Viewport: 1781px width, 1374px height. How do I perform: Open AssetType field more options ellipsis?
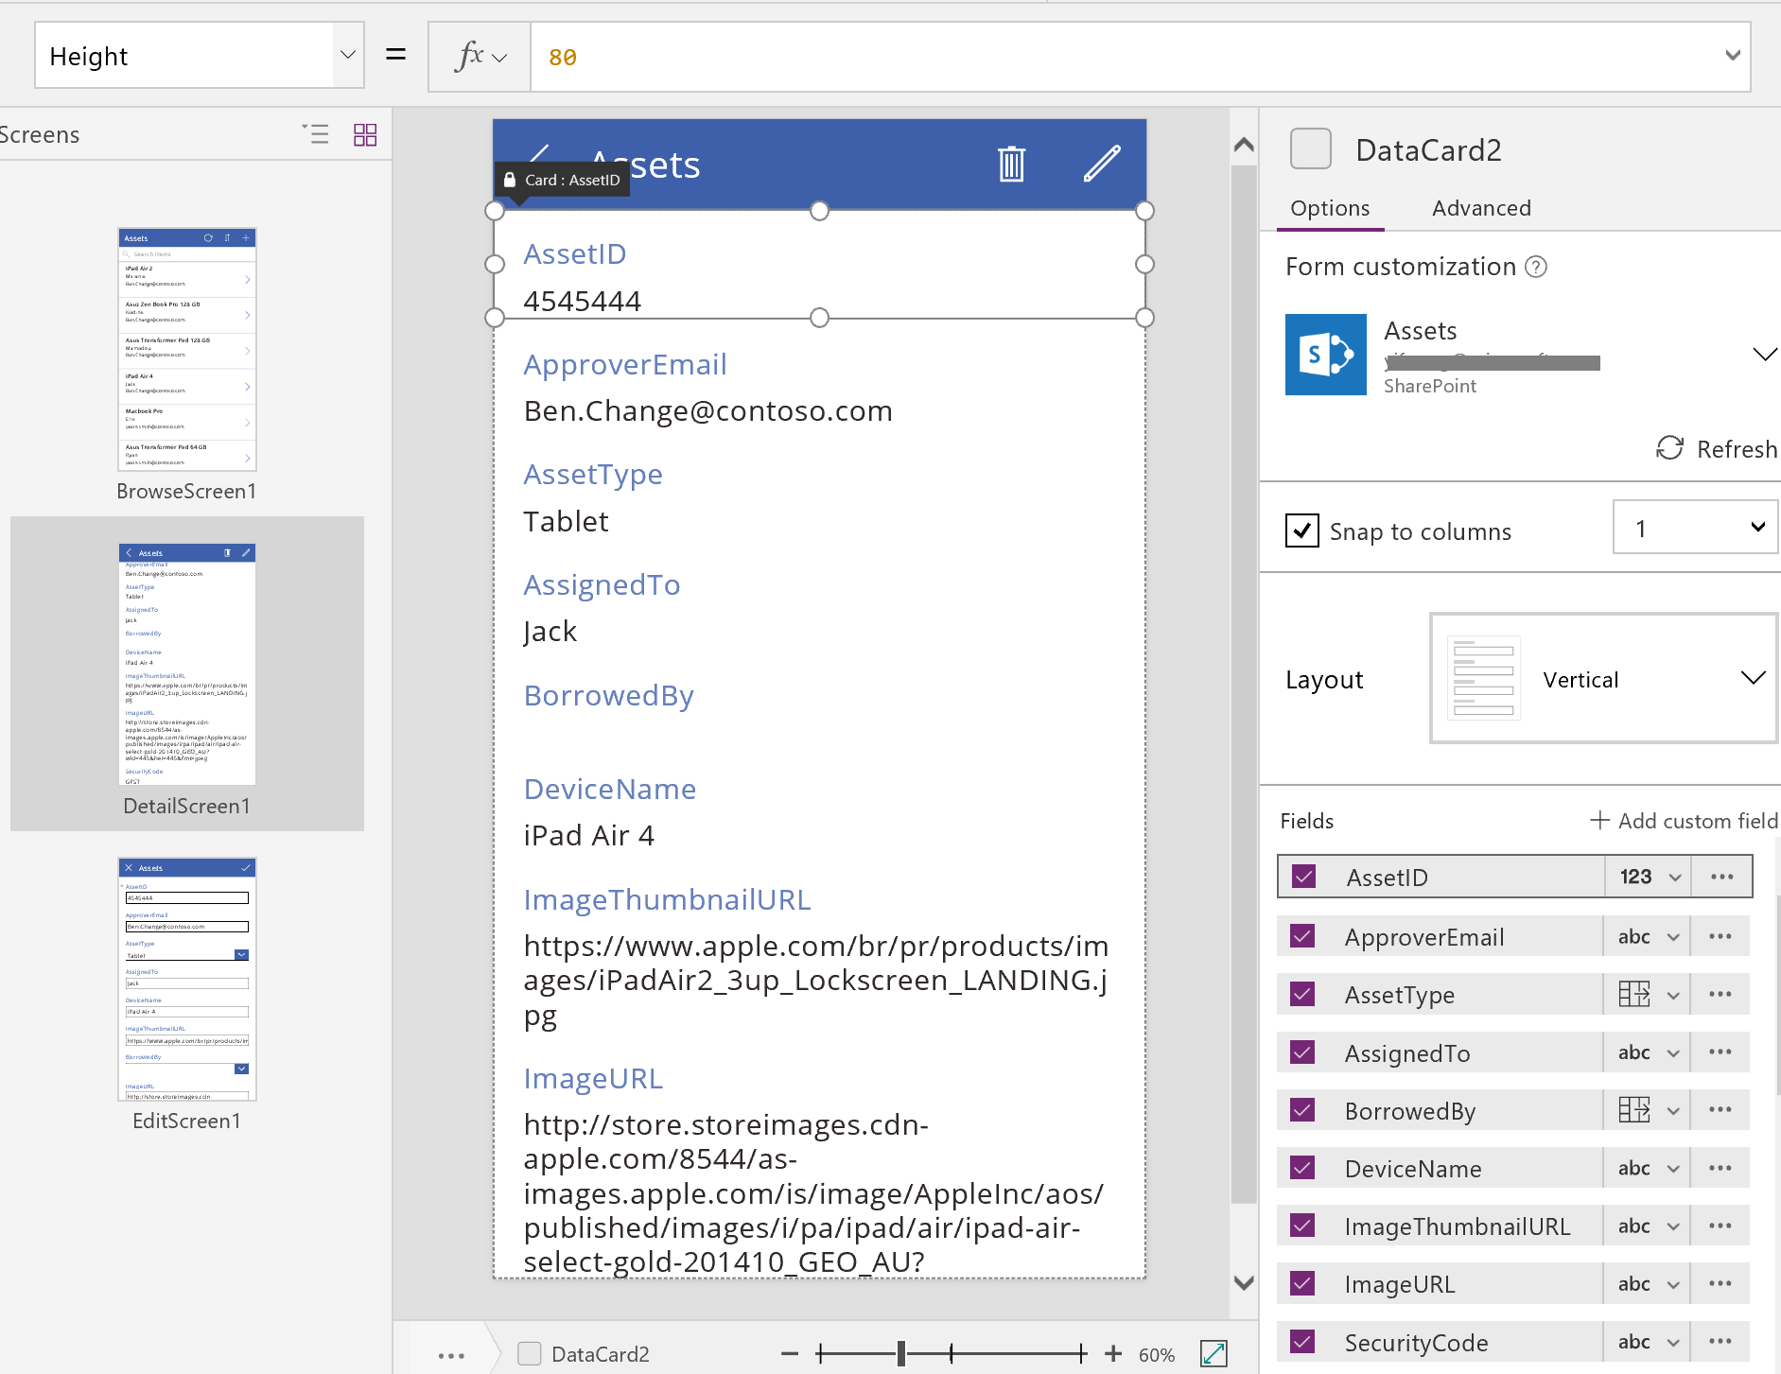click(x=1720, y=994)
